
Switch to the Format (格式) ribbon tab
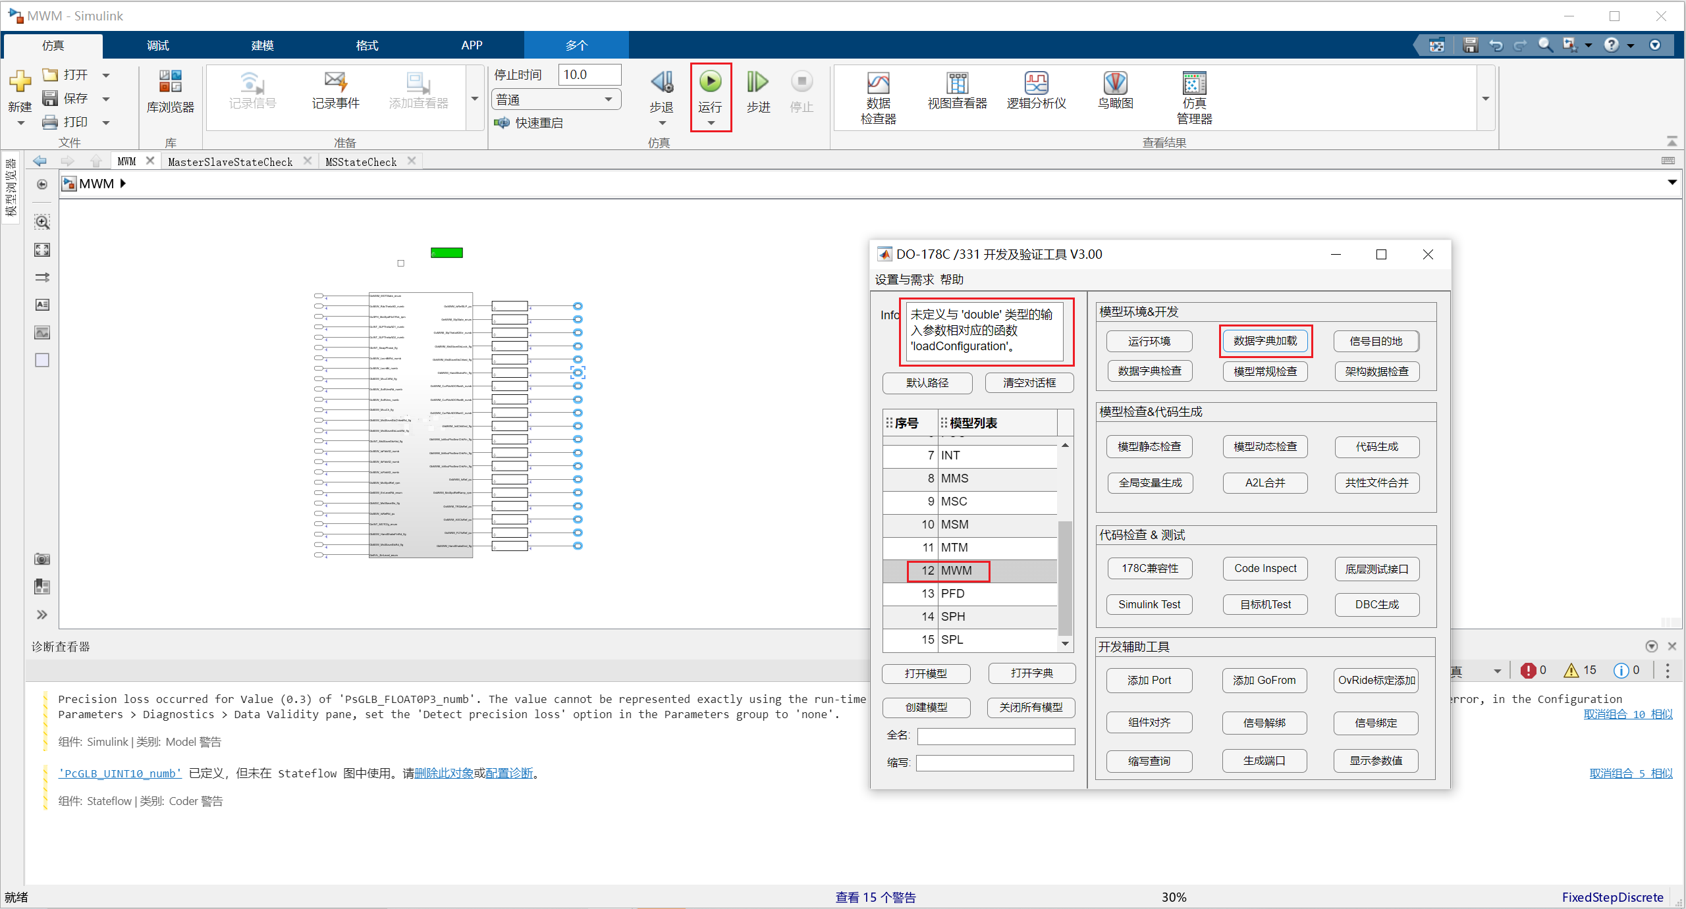(367, 45)
